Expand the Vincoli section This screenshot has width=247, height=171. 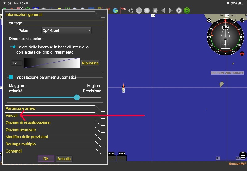click(12, 116)
